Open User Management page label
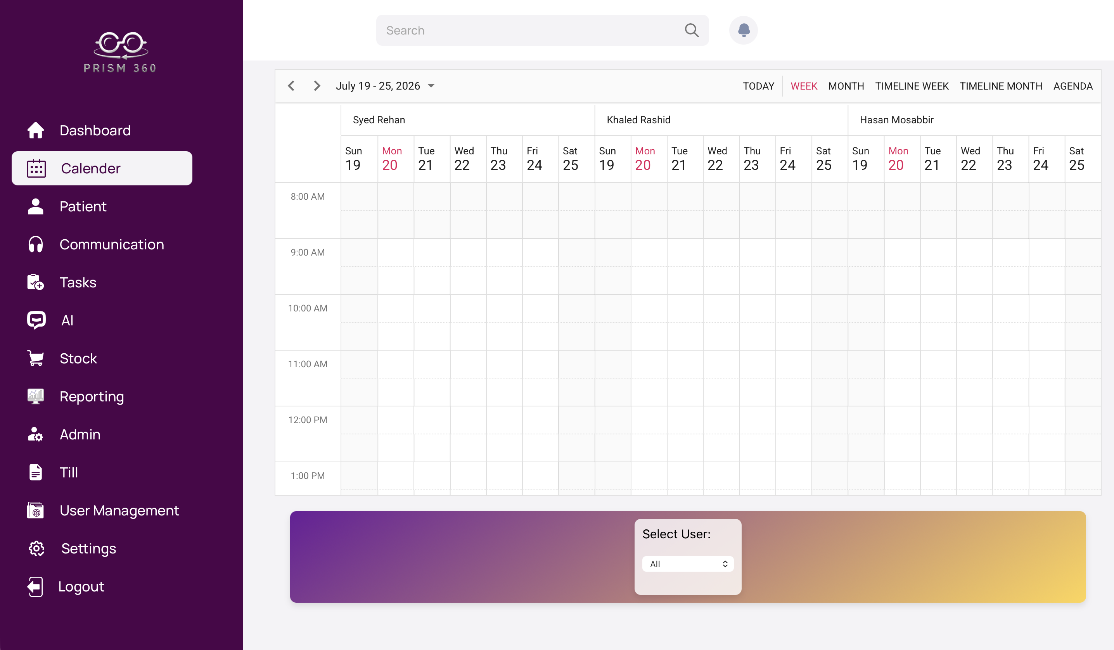This screenshot has height=650, width=1114. click(x=119, y=510)
